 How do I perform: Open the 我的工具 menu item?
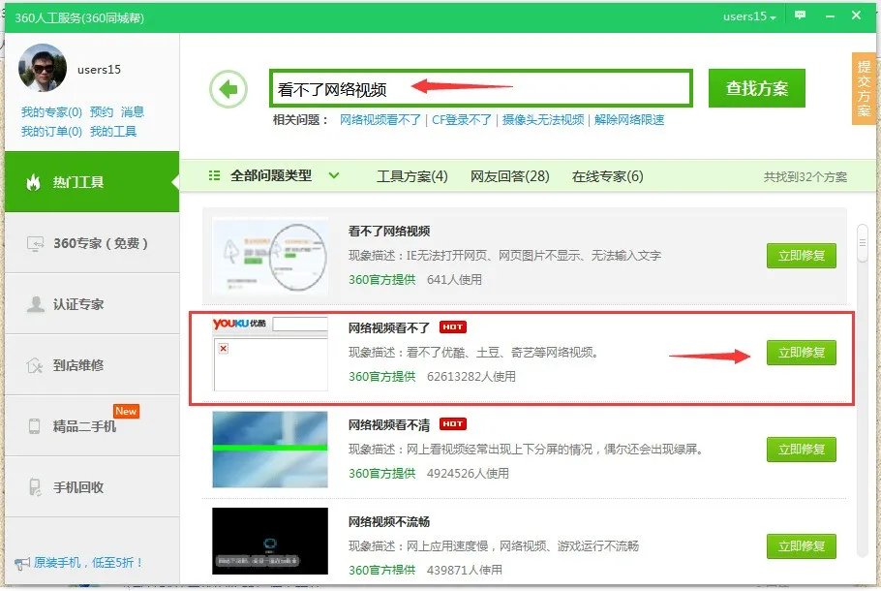(x=112, y=129)
